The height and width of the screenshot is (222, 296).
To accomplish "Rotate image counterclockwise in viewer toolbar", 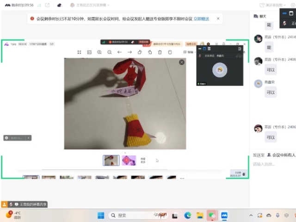I will 140,52.
